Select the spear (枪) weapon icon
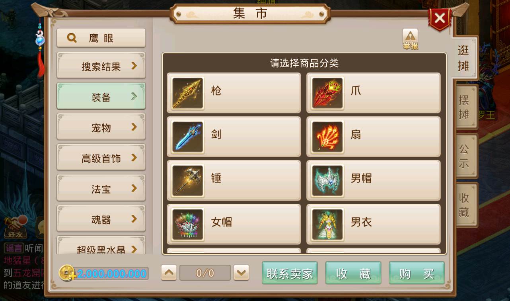The height and width of the screenshot is (301, 510). (x=188, y=93)
